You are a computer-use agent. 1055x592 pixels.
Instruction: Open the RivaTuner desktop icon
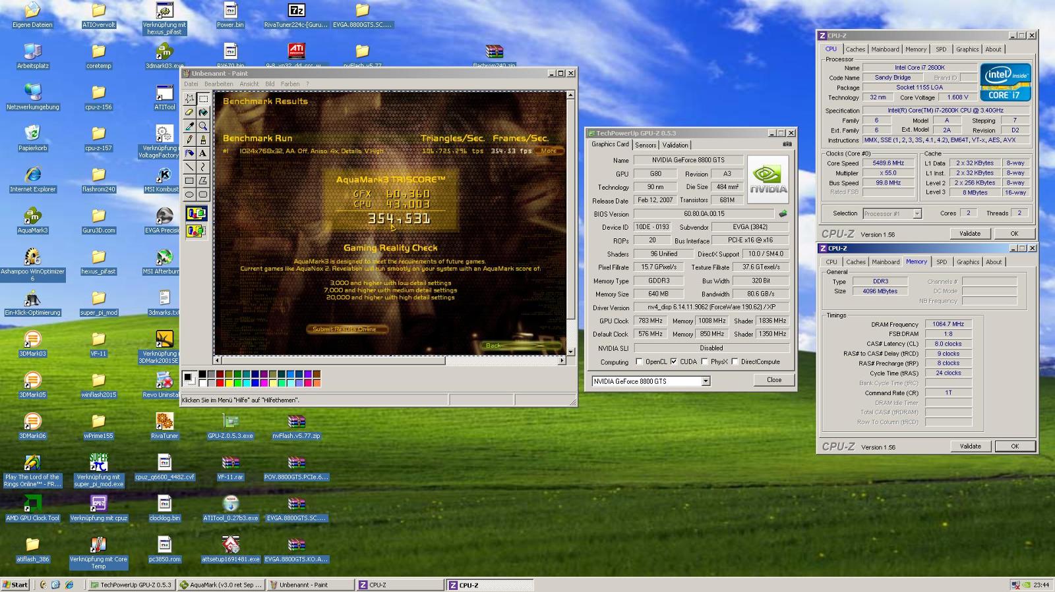164,425
